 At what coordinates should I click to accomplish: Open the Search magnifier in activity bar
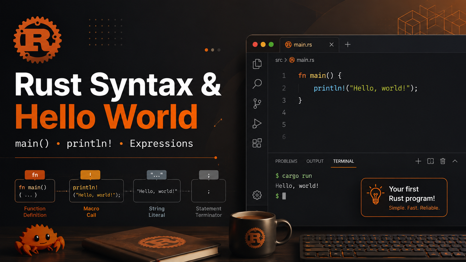click(257, 84)
